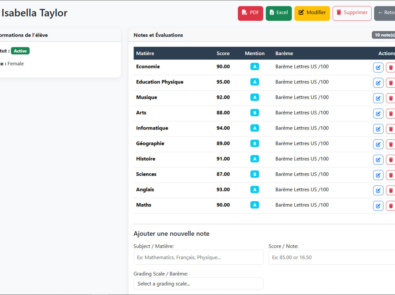Click the Economie subject name
395x295 pixels.
point(148,67)
